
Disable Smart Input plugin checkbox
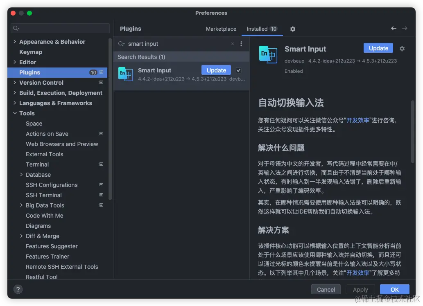pos(238,70)
